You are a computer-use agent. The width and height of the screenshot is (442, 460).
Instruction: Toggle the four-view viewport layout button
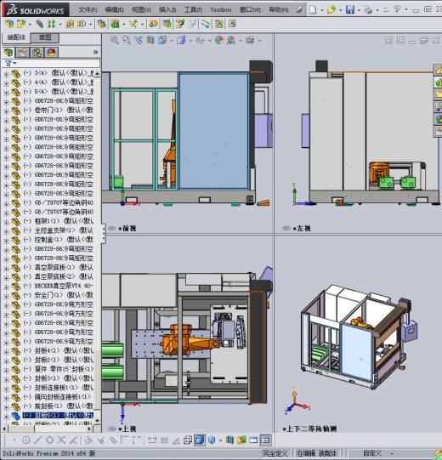pos(265,440)
